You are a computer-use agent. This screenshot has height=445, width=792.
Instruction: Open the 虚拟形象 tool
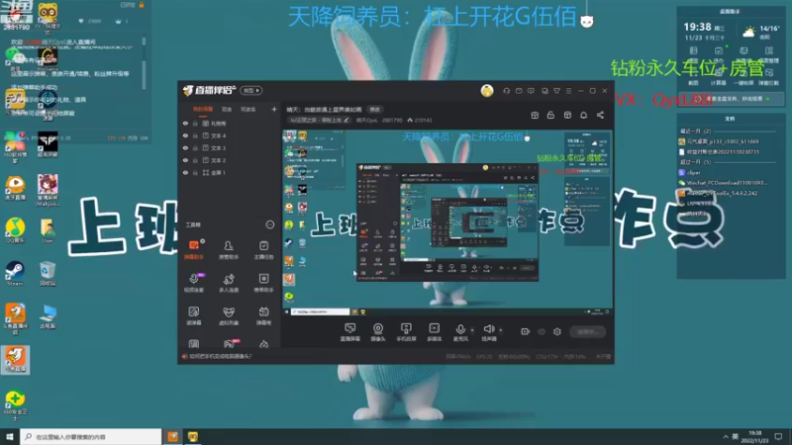pyautogui.click(x=229, y=315)
